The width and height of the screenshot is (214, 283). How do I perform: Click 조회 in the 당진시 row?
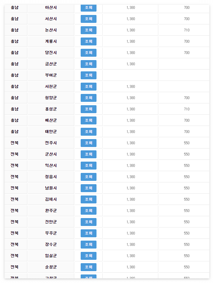(88, 52)
